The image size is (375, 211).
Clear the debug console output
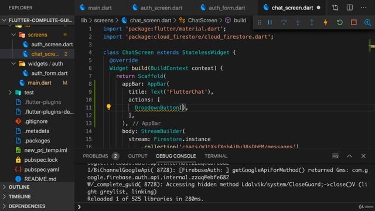[335, 156]
